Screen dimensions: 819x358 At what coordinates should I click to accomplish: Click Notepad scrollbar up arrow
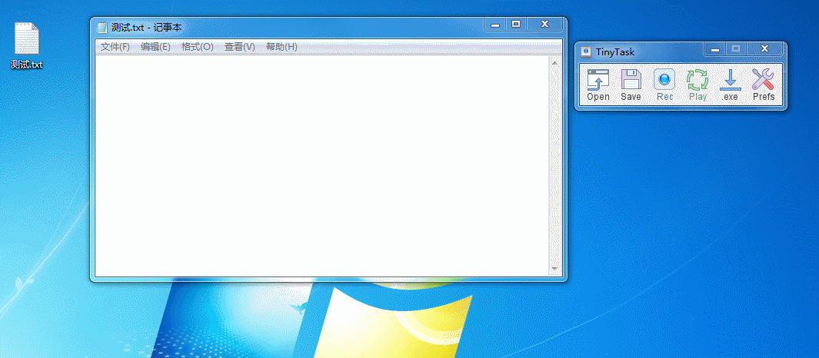click(554, 63)
